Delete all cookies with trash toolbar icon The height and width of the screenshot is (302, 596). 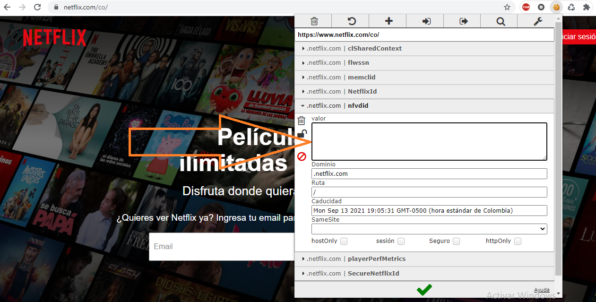click(x=314, y=21)
